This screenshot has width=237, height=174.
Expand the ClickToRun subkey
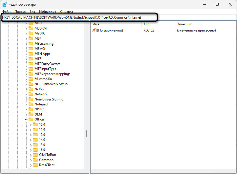click(31, 155)
